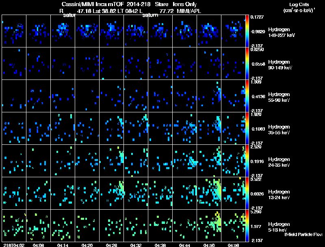Click the color bar beside Hydrogen 149-227 keV
This screenshot has height=247, width=325.
tap(247, 31)
